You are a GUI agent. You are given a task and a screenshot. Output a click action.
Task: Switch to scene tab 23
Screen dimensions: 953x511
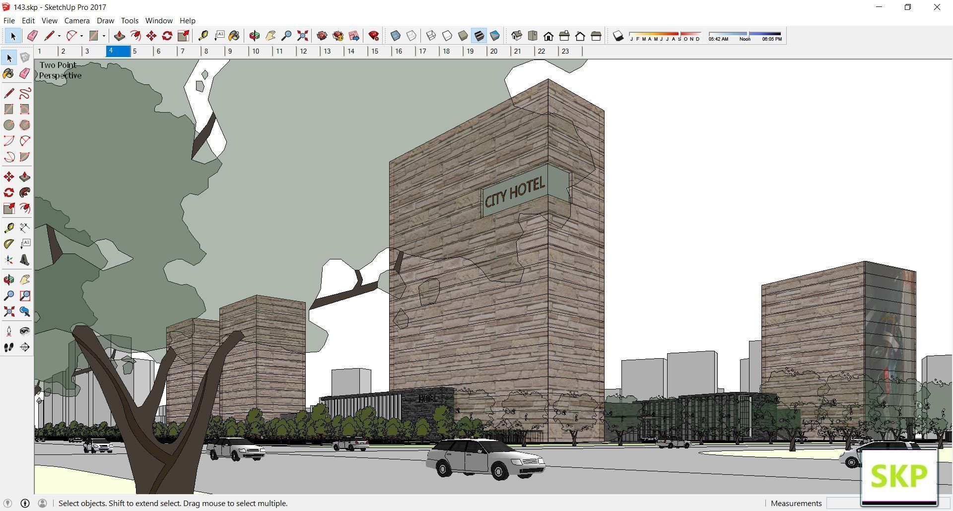(570, 51)
